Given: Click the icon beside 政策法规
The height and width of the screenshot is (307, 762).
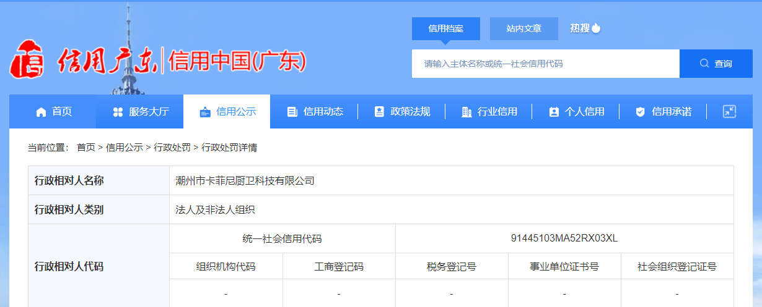Looking at the screenshot, I should (379, 112).
